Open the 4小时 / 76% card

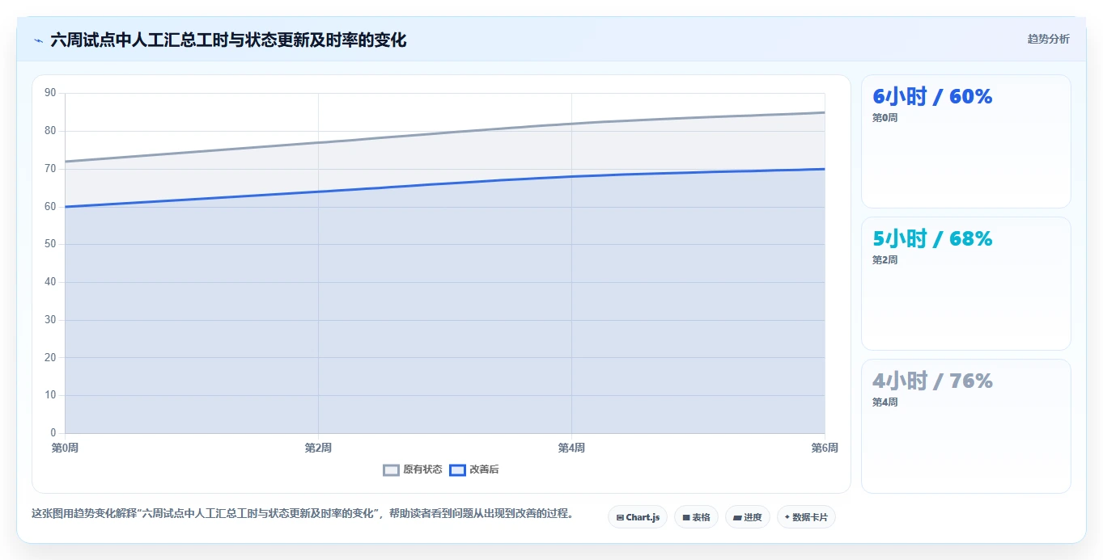[x=966, y=426]
